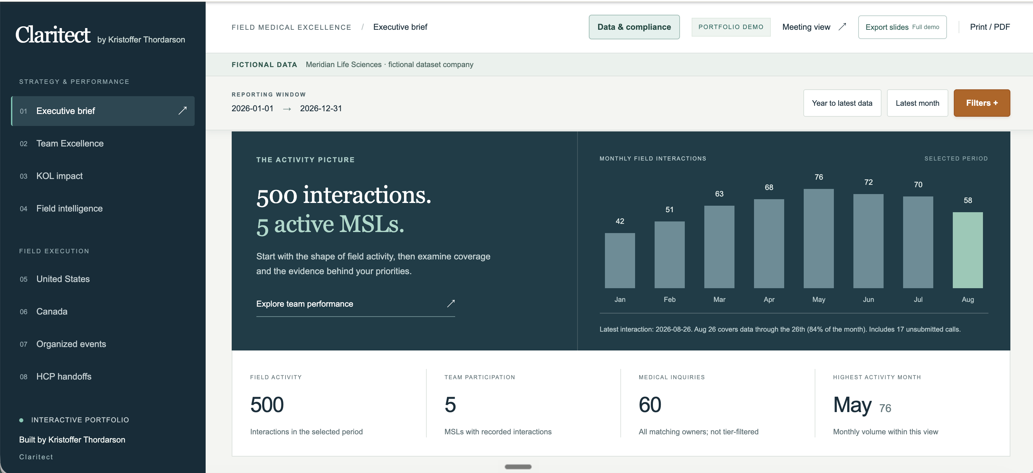Image resolution: width=1033 pixels, height=473 pixels.
Task: Click the Monthly Field Interactions heading
Action: [653, 158]
